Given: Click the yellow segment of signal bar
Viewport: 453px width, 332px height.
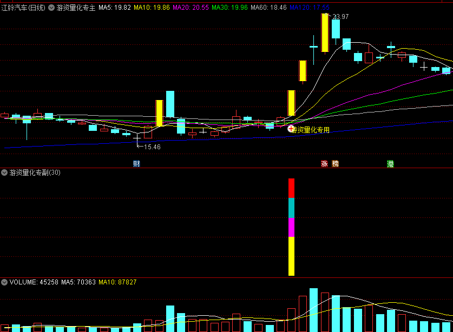Looking at the screenshot, I should click(292, 256).
